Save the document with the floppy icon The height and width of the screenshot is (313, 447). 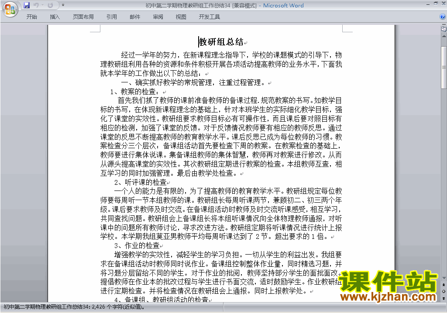click(27, 5)
